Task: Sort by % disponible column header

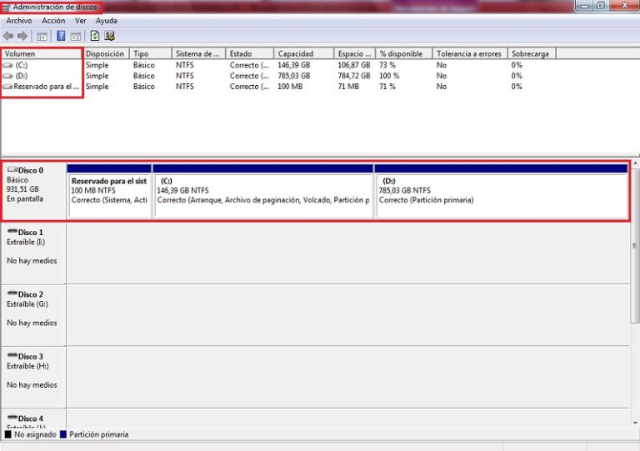Action: [x=404, y=53]
